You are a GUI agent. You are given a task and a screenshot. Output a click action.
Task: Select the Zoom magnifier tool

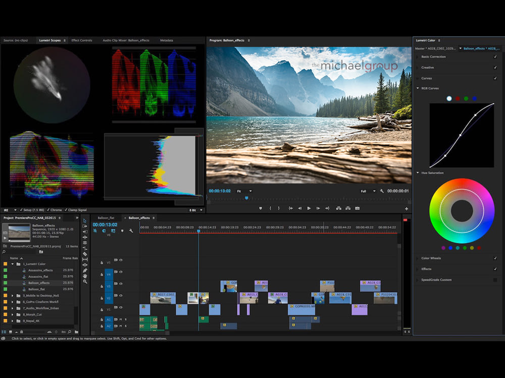click(x=85, y=282)
